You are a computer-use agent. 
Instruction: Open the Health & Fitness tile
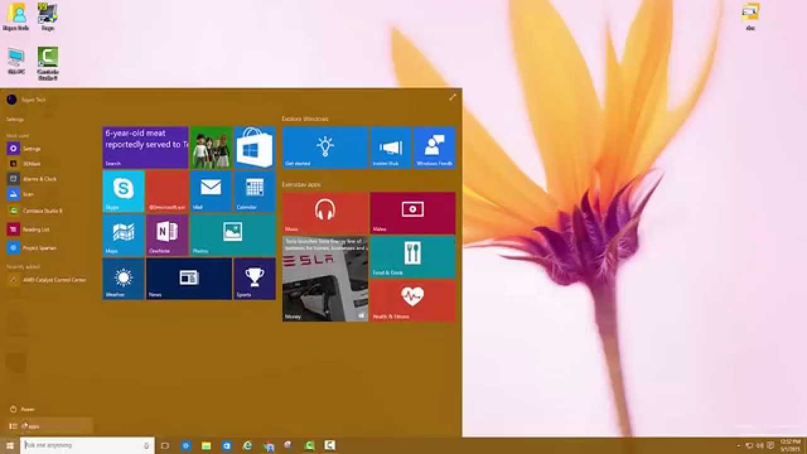[413, 301]
